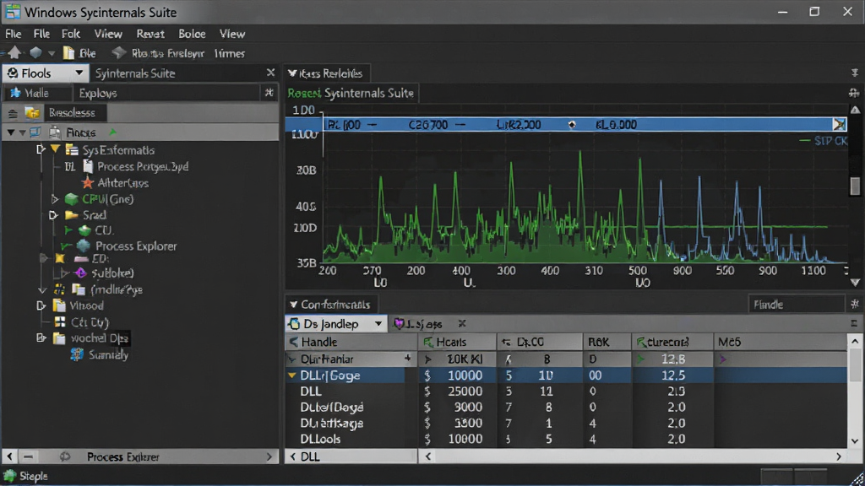
Task: Click the monitor icon in Finces row
Action: (x=35, y=132)
